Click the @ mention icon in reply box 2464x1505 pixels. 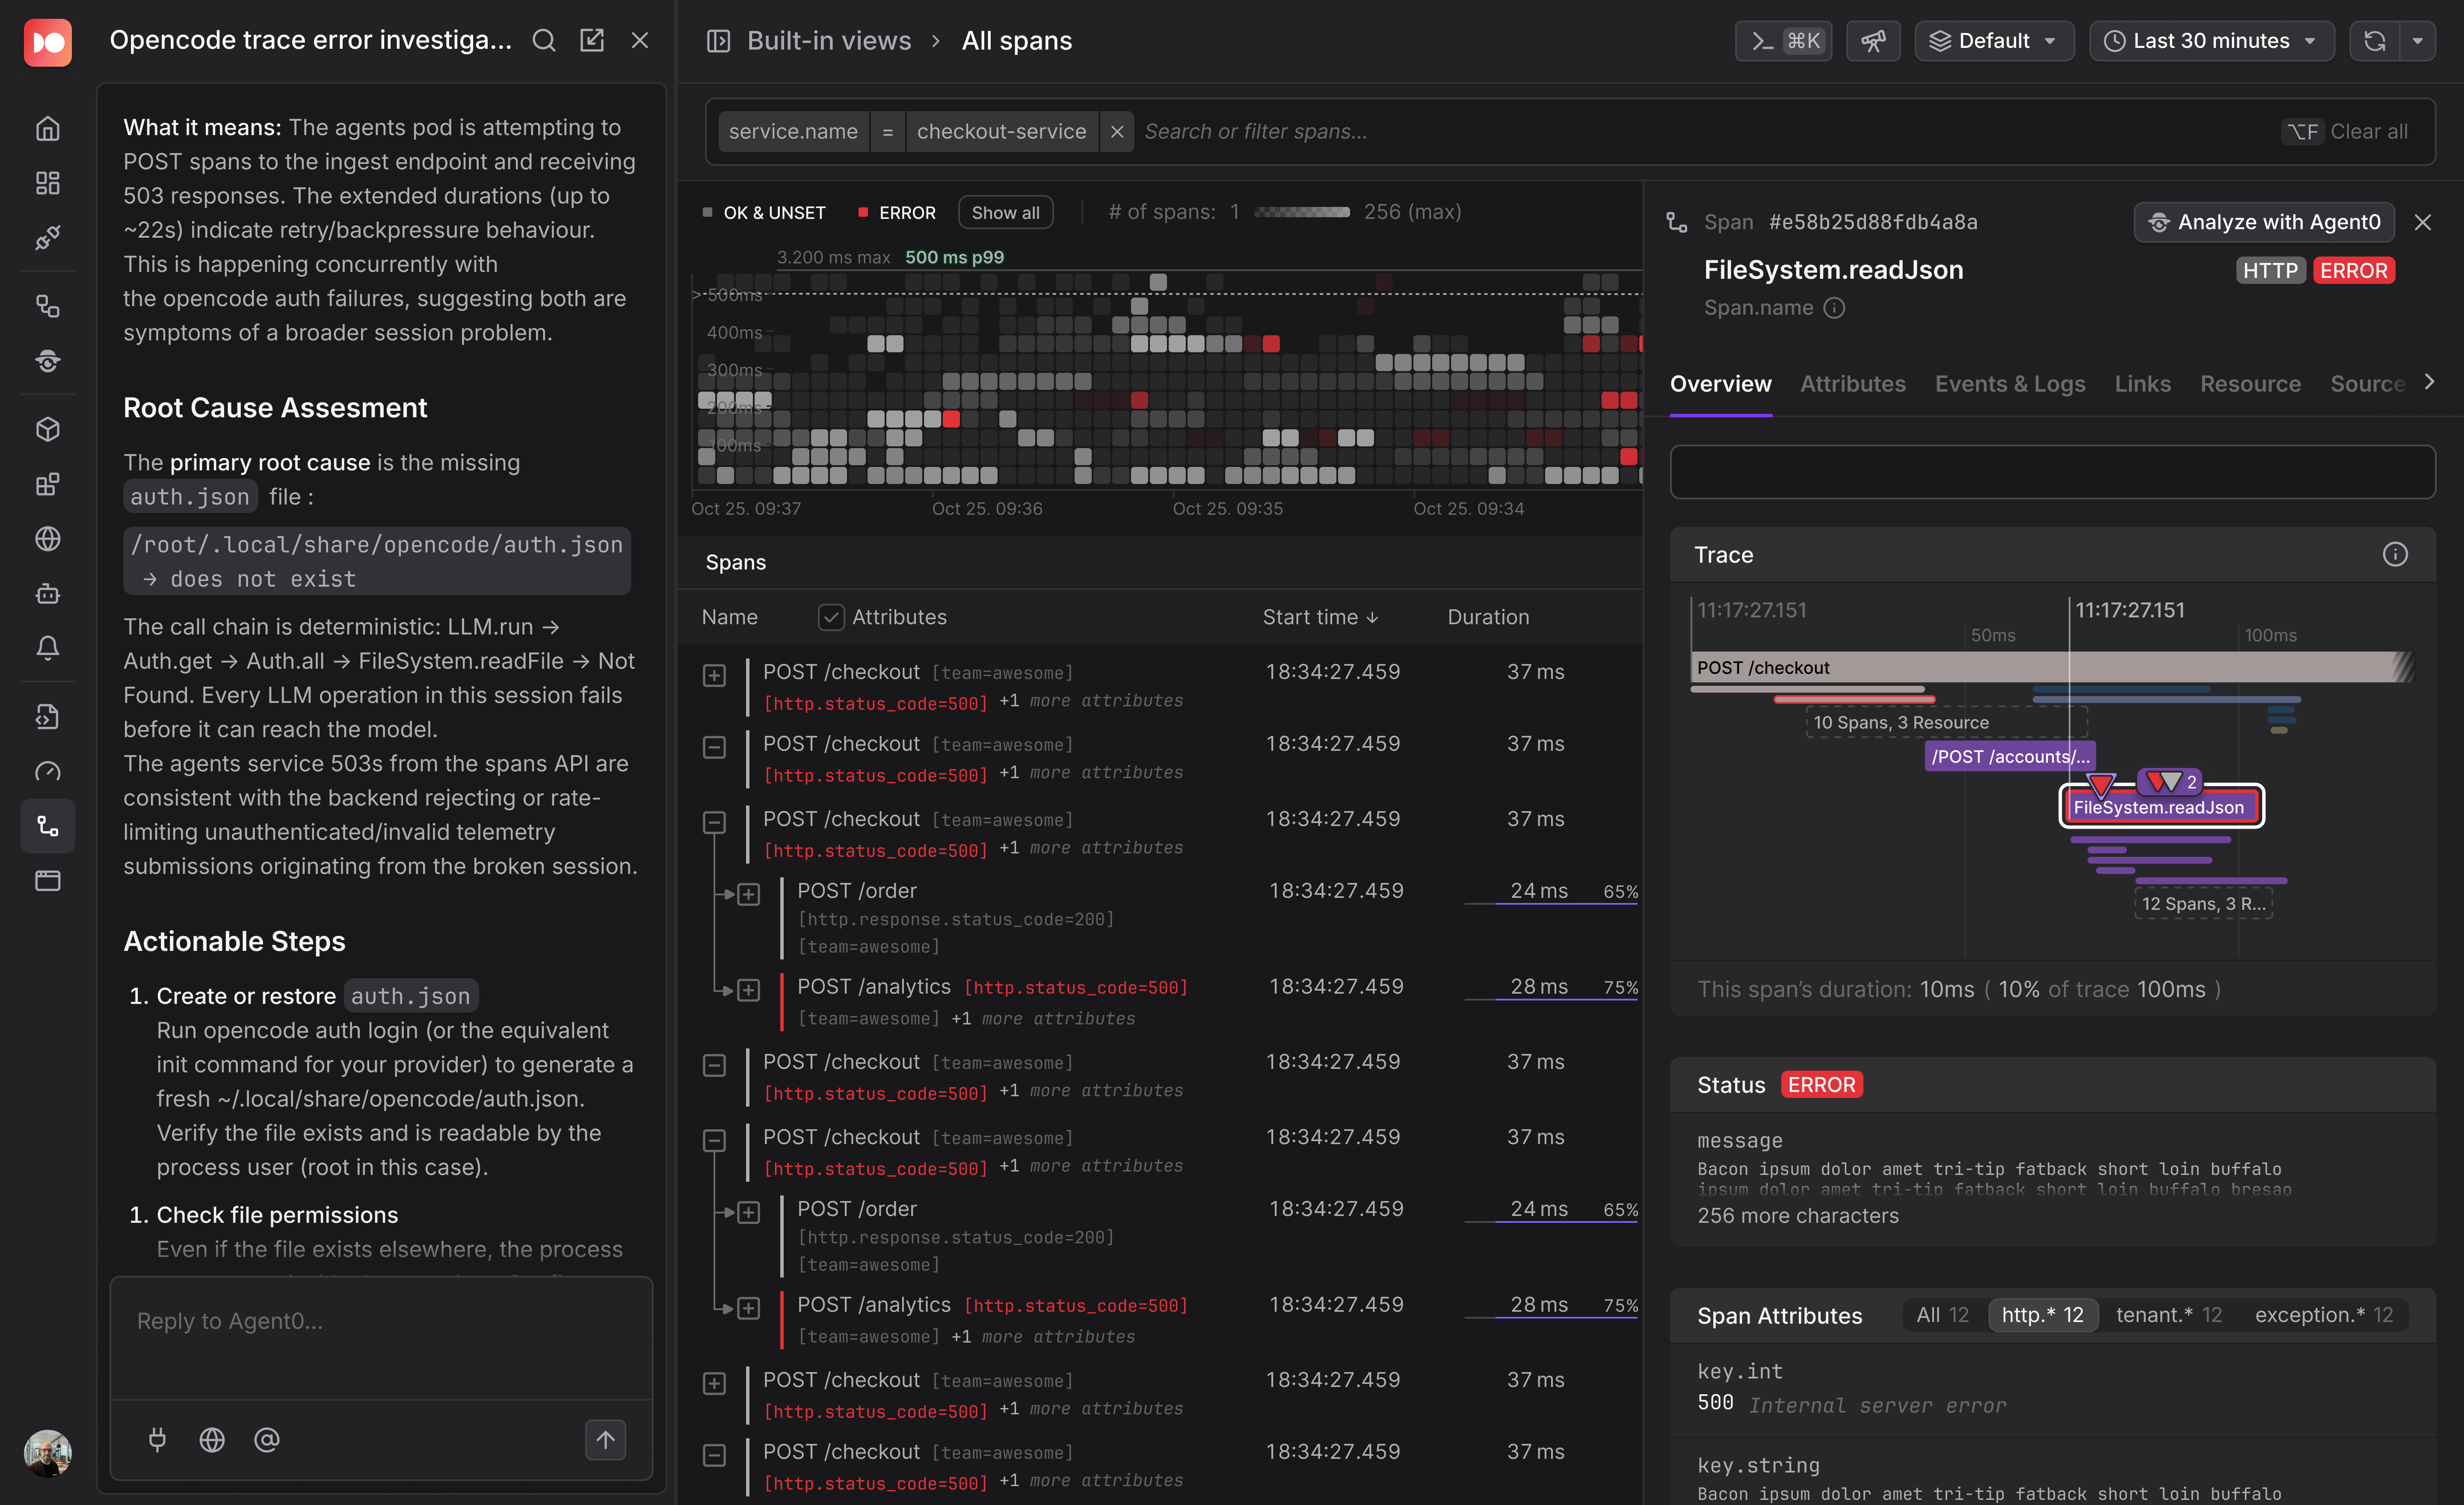click(266, 1439)
